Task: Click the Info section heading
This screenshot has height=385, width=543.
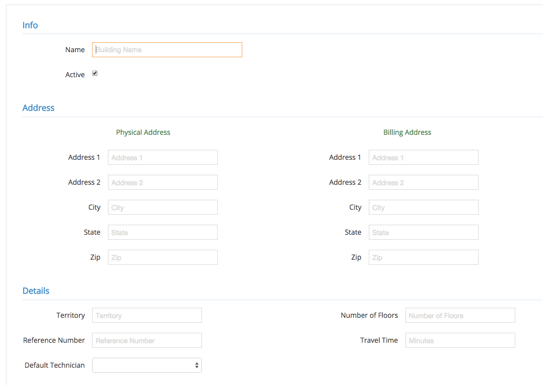Action: point(30,25)
